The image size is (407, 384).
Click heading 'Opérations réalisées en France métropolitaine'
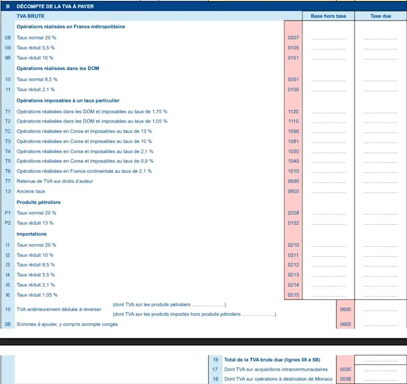point(71,27)
